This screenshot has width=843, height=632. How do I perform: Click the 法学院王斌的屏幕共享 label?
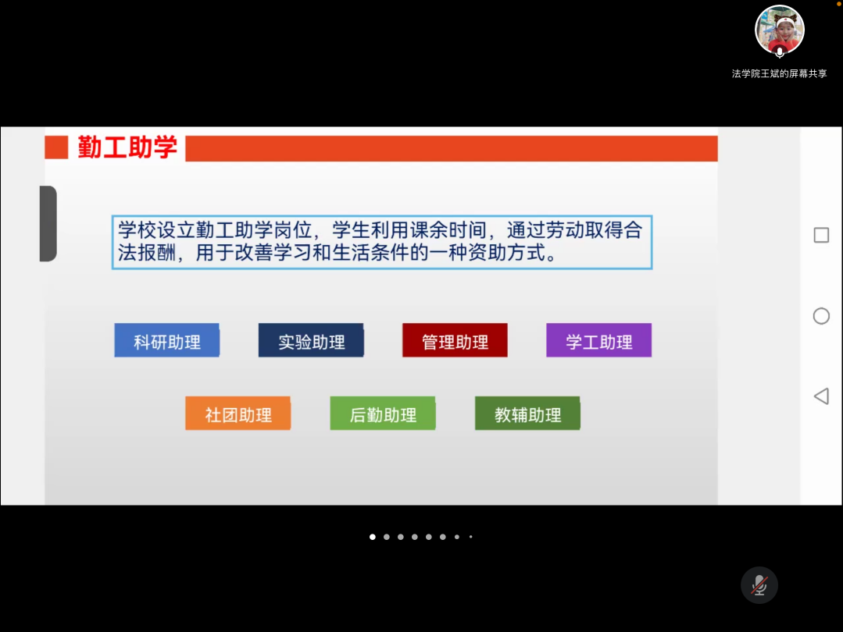[779, 73]
